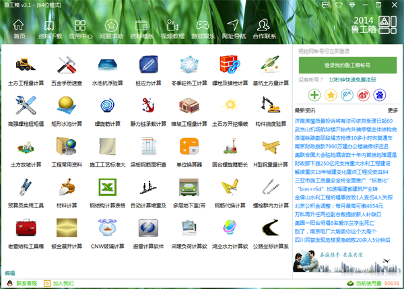
Task: Click the green plus circle icon
Action: (314, 95)
